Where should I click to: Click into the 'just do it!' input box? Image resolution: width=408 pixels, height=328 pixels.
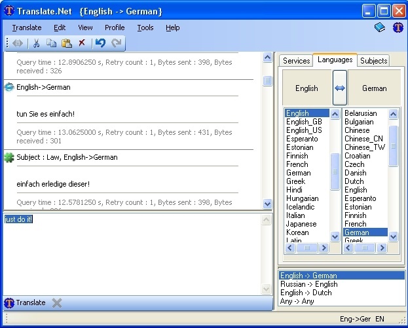click(132, 253)
